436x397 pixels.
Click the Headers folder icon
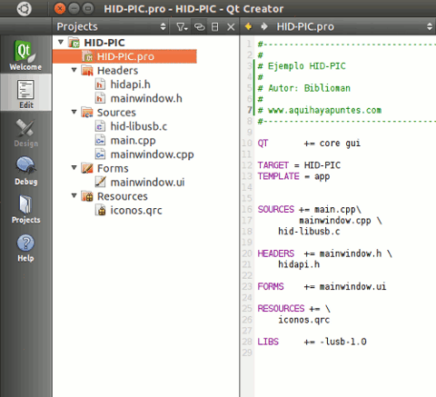click(87, 71)
